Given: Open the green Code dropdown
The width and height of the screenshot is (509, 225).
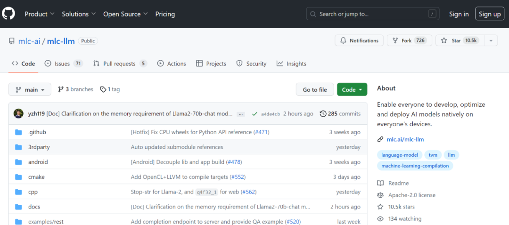Looking at the screenshot, I should point(352,89).
